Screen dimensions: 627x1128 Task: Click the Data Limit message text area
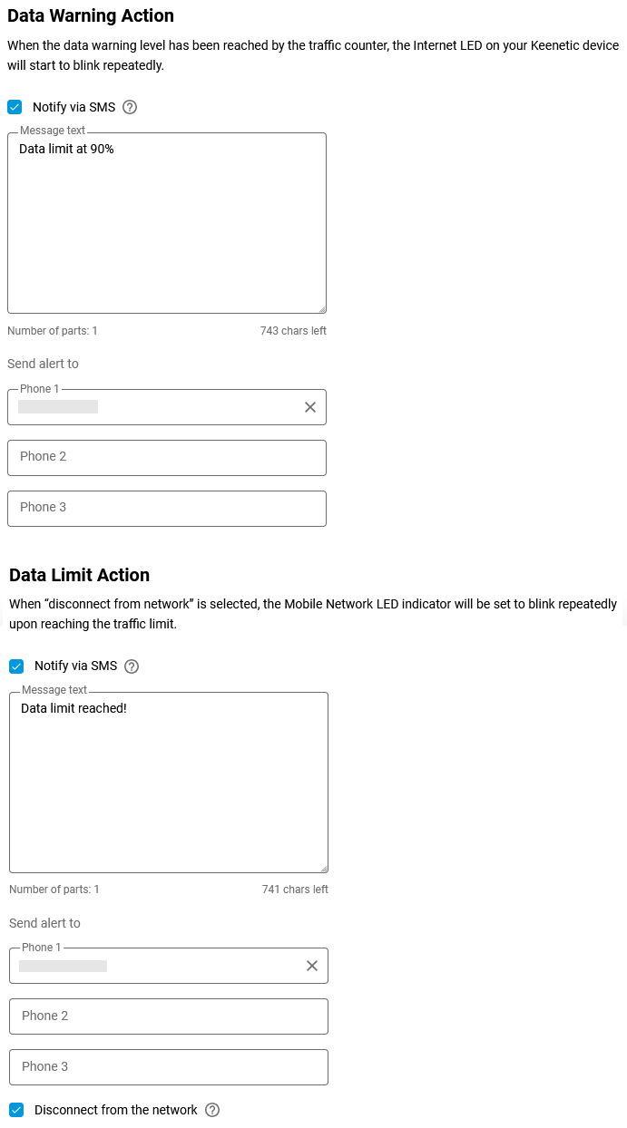tap(169, 782)
